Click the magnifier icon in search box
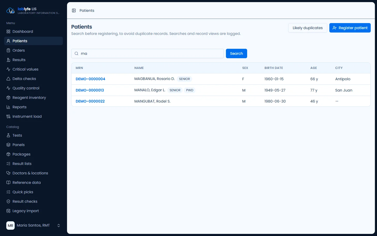 pos(76,53)
